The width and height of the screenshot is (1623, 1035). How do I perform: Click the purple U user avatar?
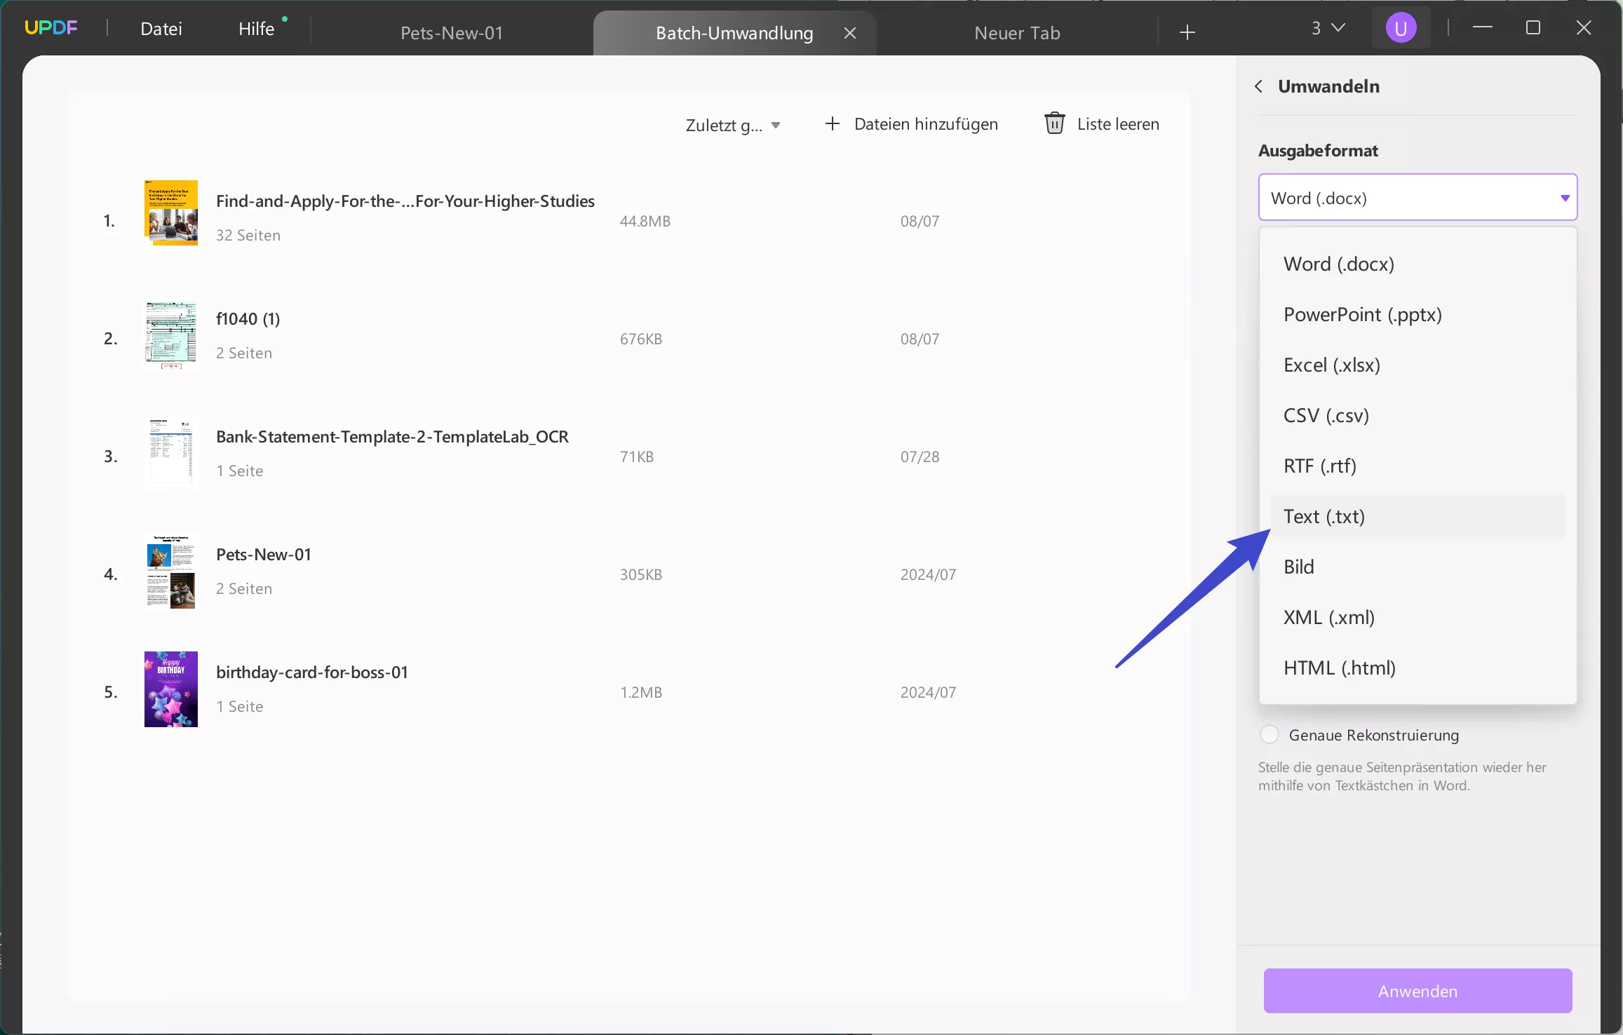1400,28
